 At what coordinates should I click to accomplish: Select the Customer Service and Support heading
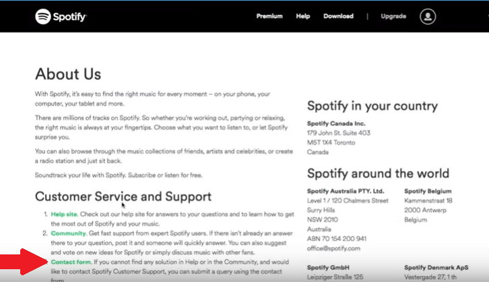(123, 197)
